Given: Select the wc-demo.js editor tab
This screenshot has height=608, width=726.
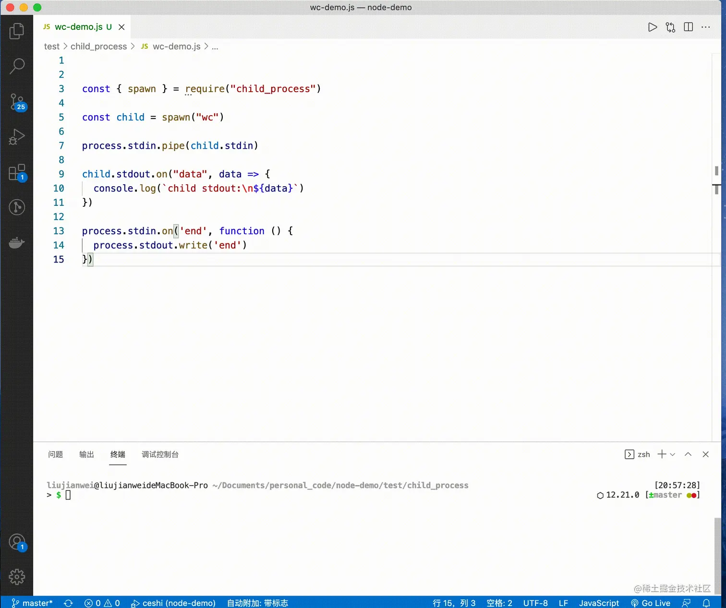Looking at the screenshot, I should pyautogui.click(x=82, y=27).
